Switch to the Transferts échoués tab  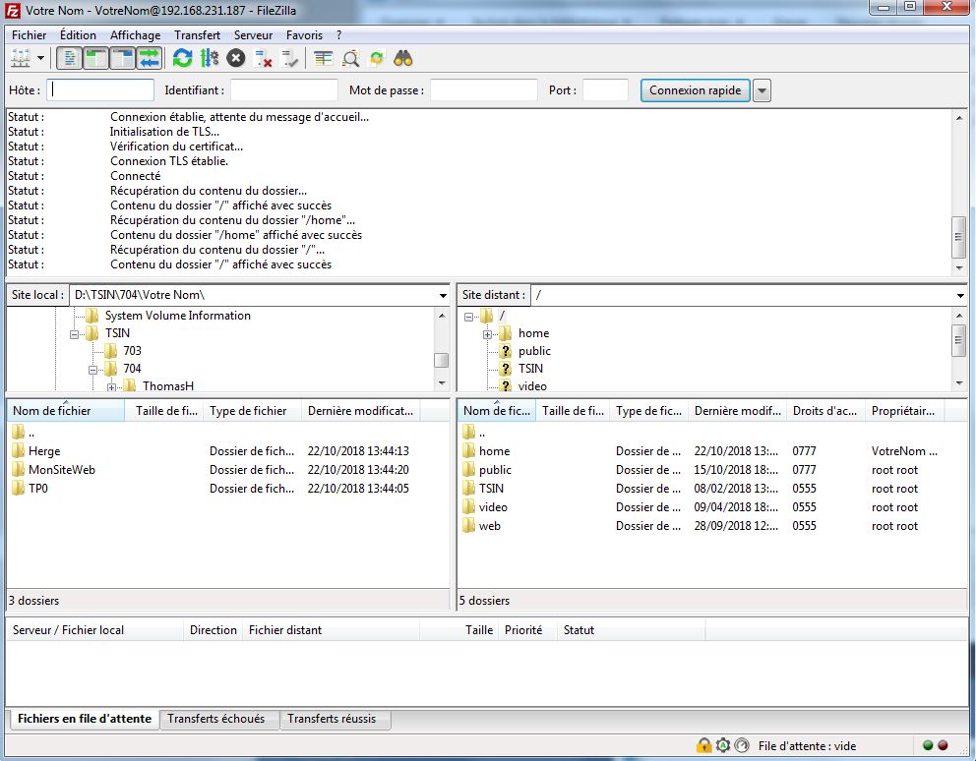(215, 719)
